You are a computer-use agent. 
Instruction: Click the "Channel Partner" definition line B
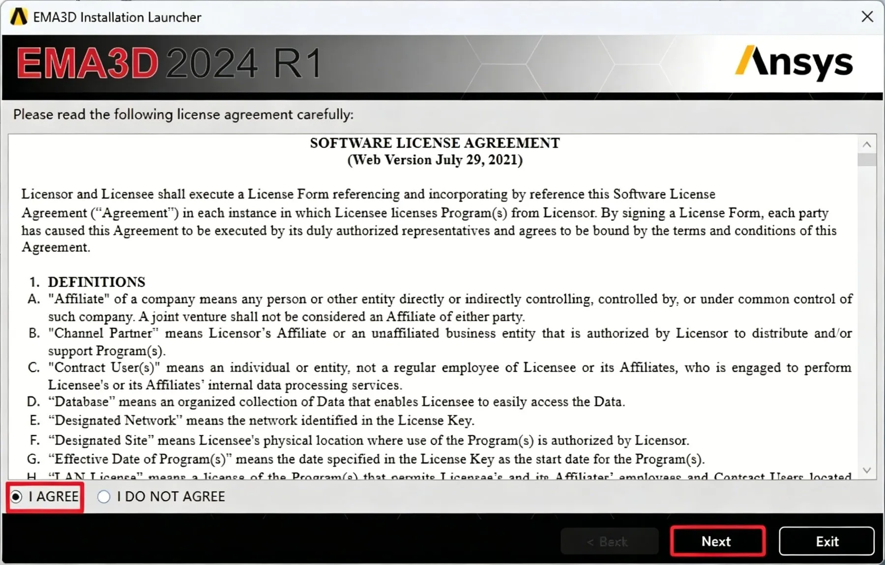(440, 342)
